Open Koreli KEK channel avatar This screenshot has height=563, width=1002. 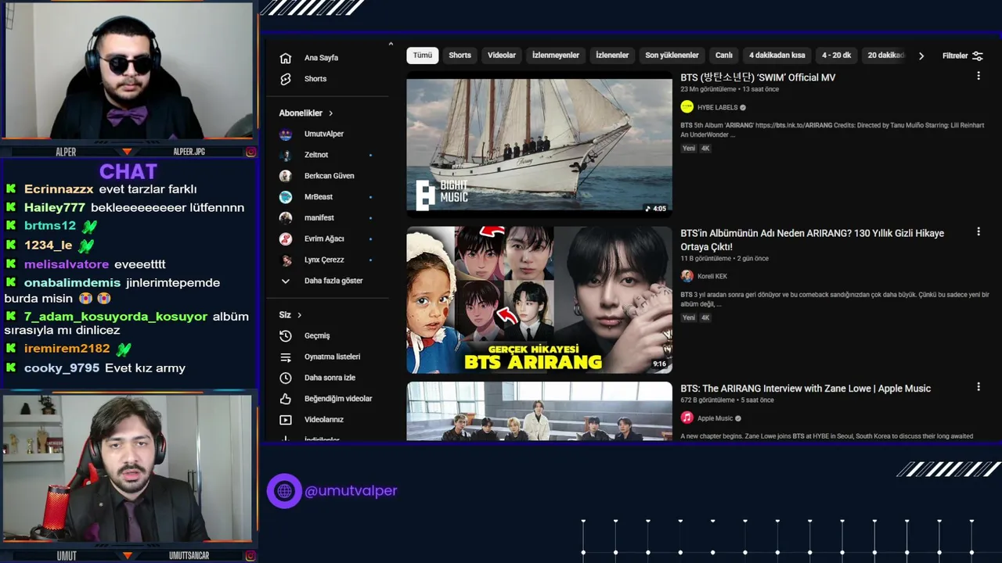tap(687, 276)
